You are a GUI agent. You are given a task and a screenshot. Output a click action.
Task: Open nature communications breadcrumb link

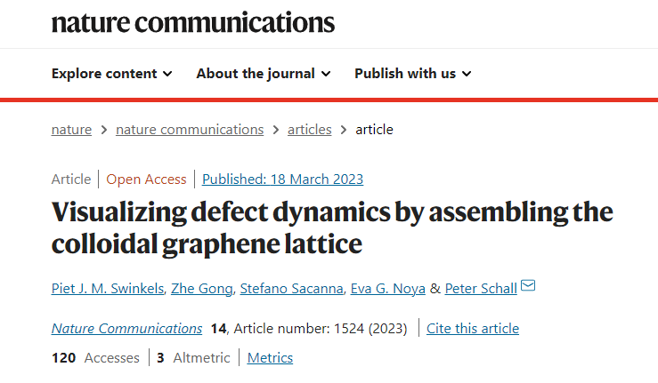click(x=190, y=130)
